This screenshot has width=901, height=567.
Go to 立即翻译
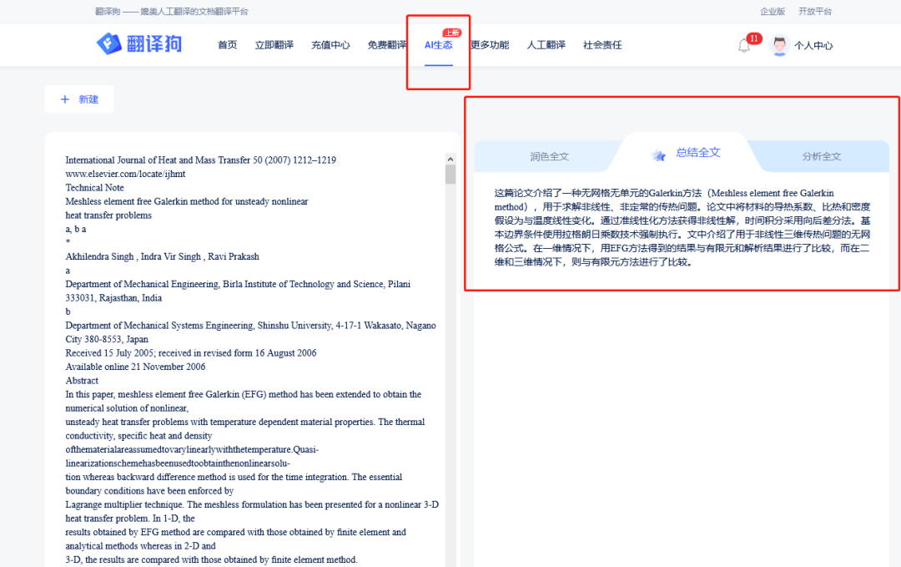274,45
